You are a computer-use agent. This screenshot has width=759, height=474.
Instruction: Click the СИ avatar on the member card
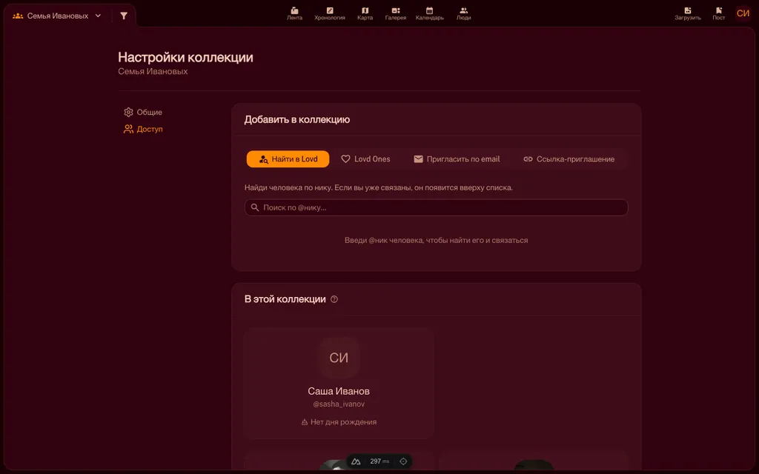point(339,358)
